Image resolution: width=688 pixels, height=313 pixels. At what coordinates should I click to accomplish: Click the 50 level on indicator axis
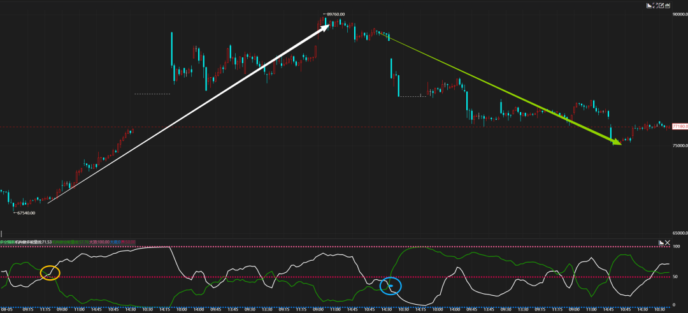(677, 277)
